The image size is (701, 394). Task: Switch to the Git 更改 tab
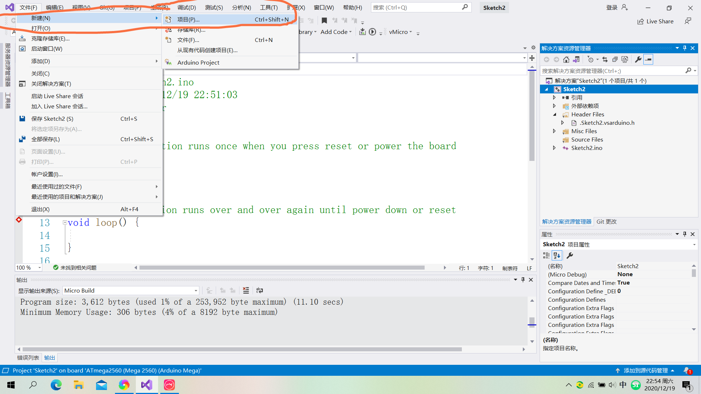606,221
